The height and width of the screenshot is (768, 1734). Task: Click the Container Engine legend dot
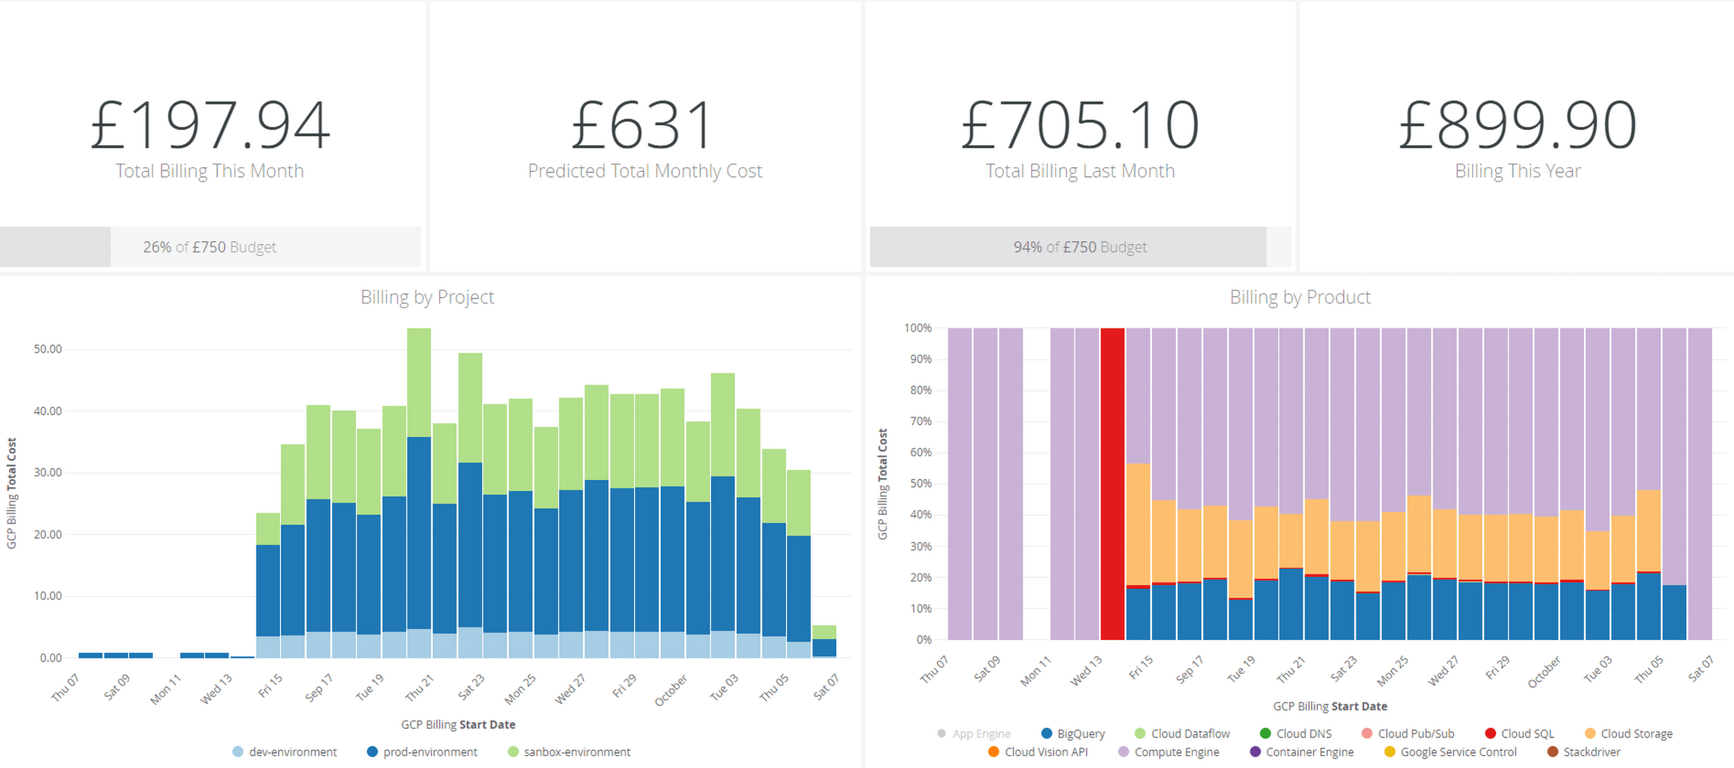[x=1255, y=752]
